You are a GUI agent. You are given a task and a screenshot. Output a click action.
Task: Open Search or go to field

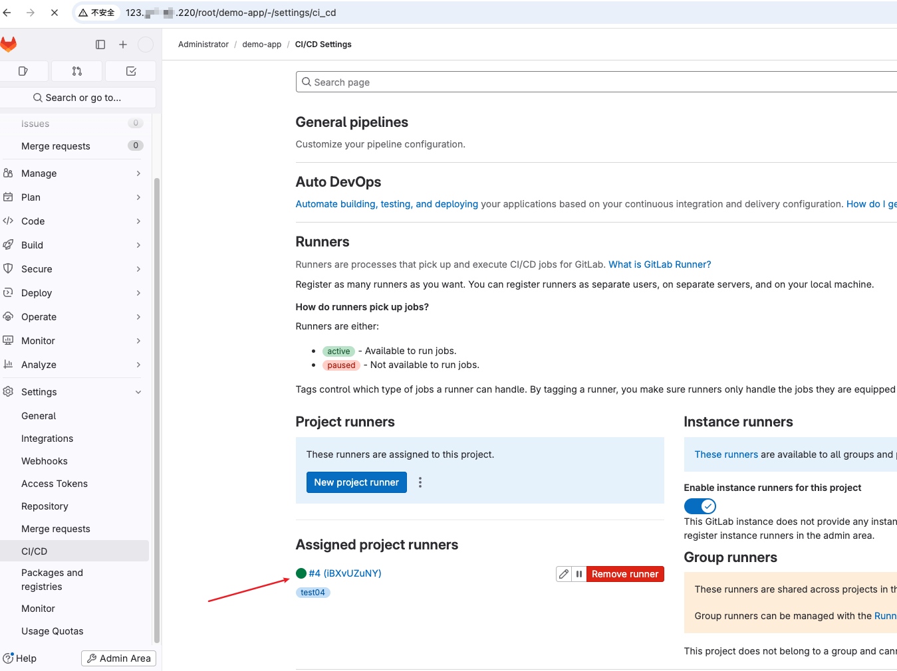click(x=78, y=98)
